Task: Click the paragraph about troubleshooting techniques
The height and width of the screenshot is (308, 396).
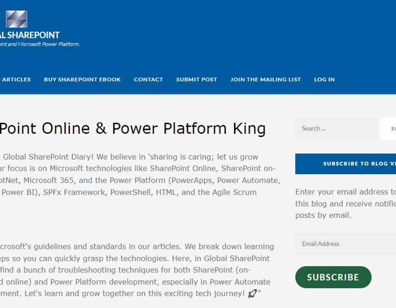Action: (136, 270)
